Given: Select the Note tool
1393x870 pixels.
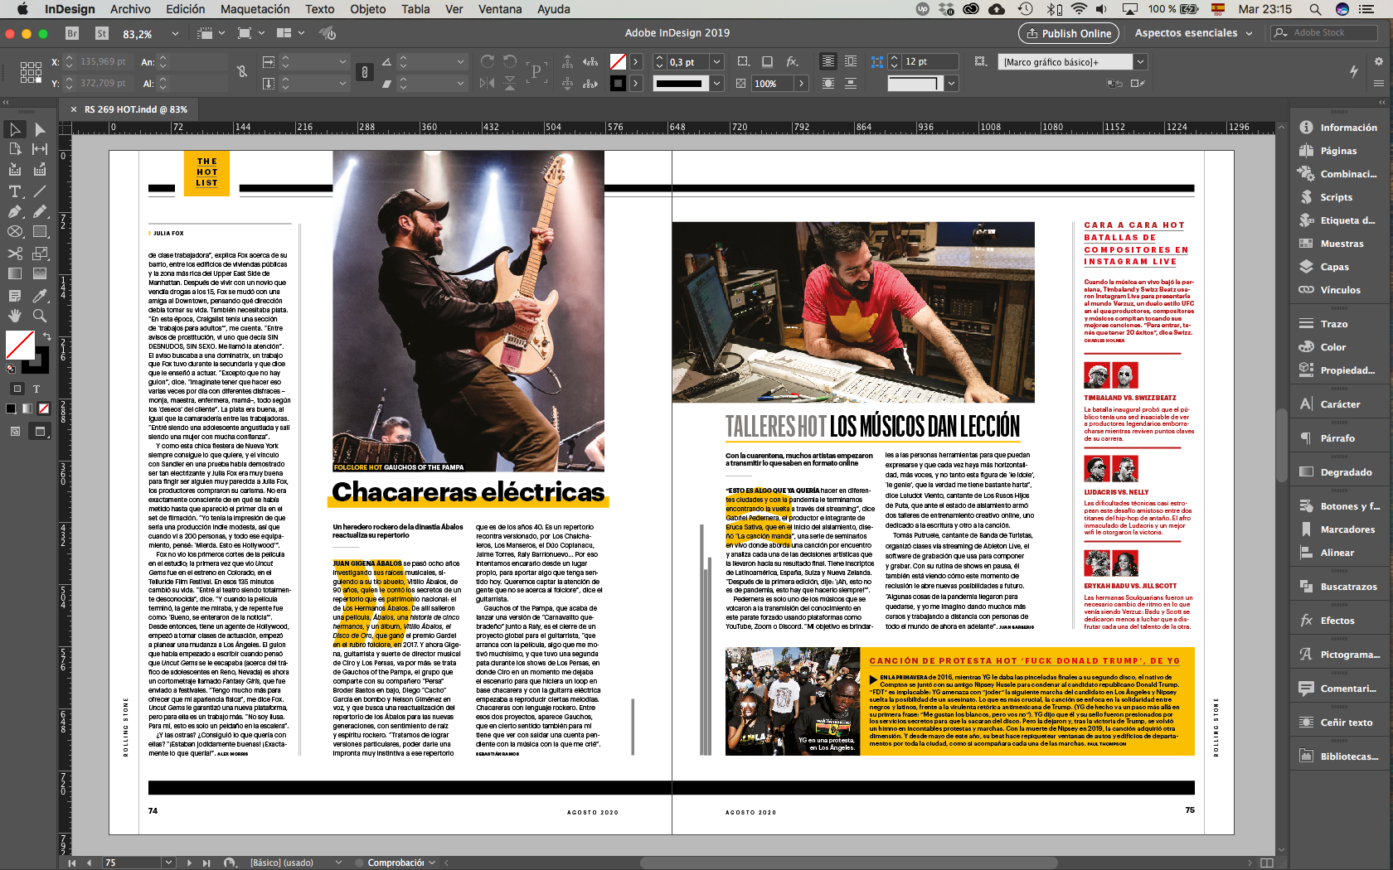Looking at the screenshot, I should pyautogui.click(x=15, y=295).
